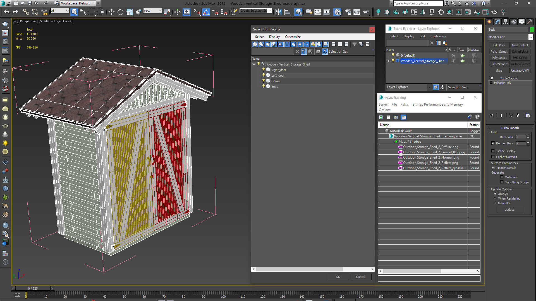Click the binoculars search icon
The height and width of the screenshot is (301, 536).
(447, 3)
